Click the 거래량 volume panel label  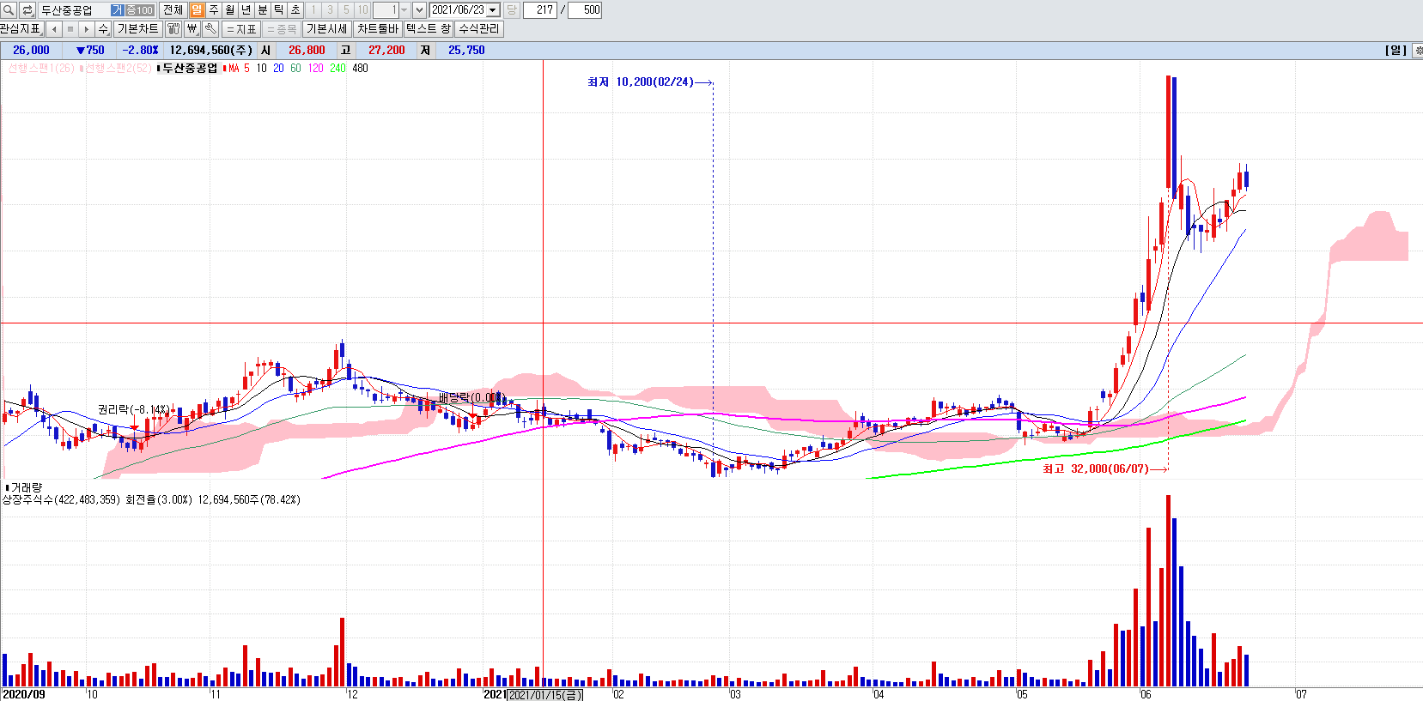click(25, 487)
